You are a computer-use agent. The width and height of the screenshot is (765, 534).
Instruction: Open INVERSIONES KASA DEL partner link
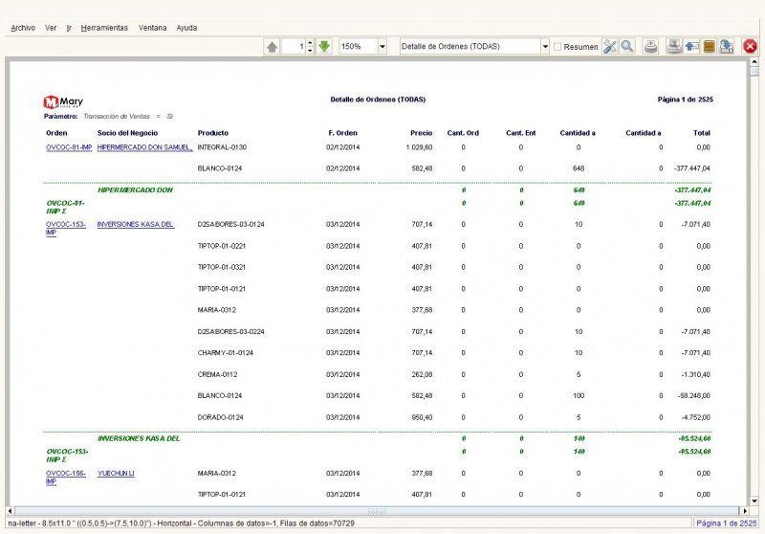136,225
